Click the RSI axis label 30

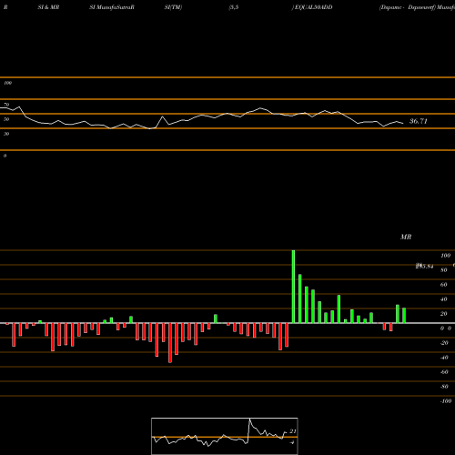point(6,134)
